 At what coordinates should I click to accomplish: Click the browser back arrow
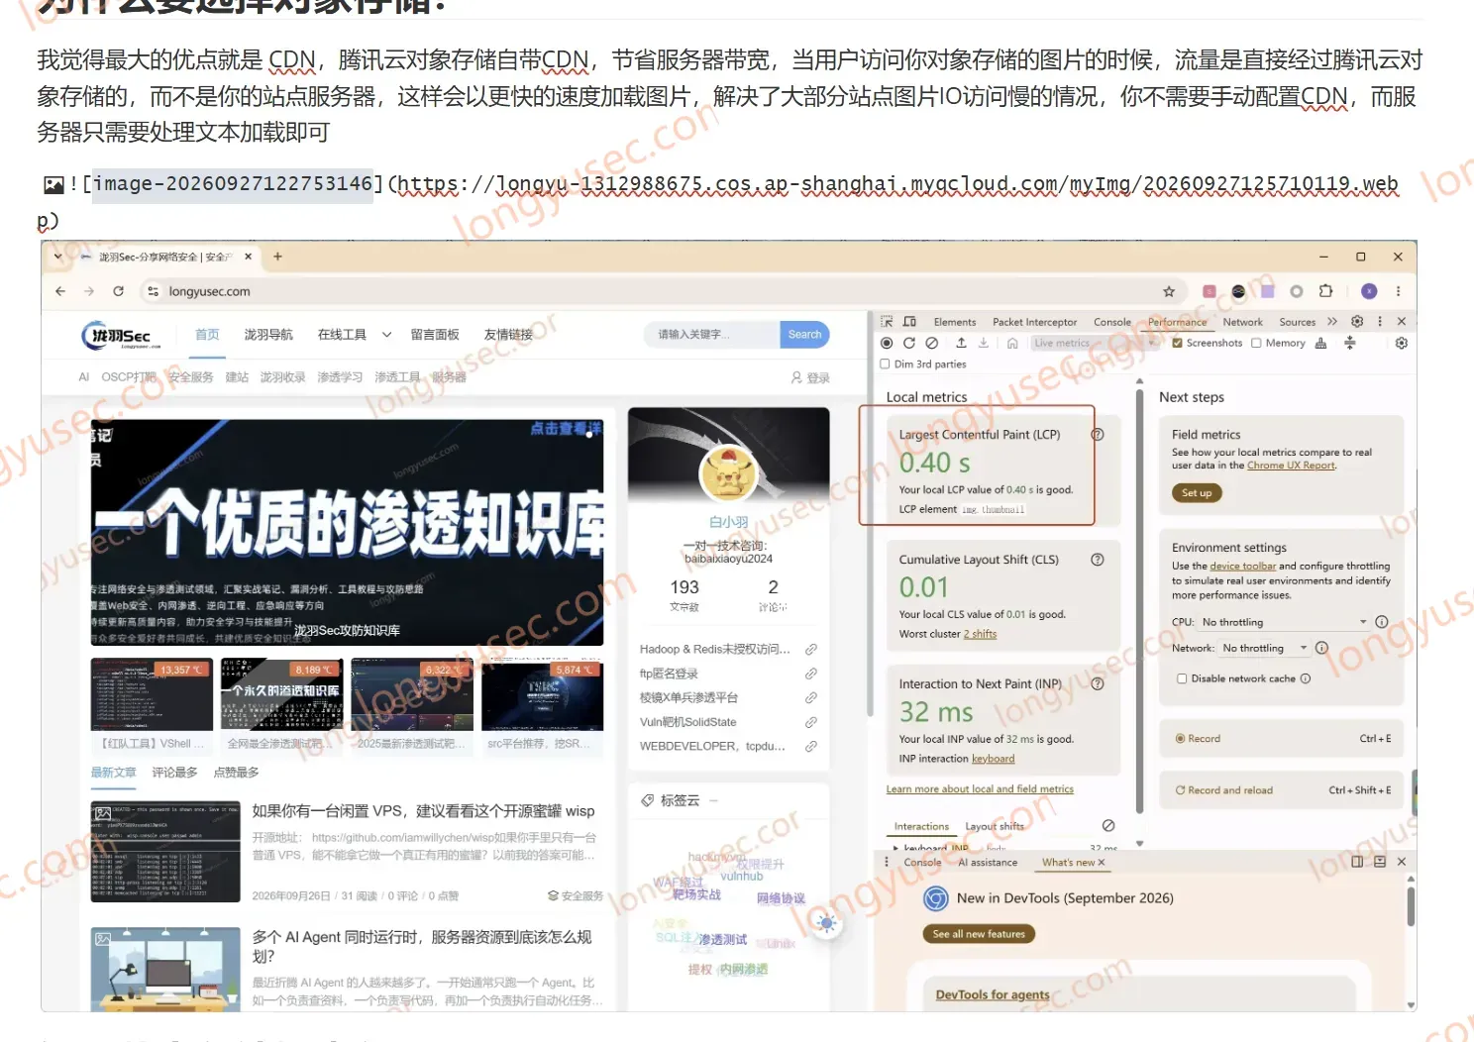(x=61, y=291)
